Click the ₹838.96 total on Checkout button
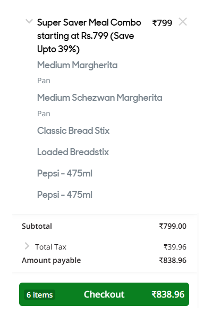Screen dimensions: 212x321 (168, 294)
